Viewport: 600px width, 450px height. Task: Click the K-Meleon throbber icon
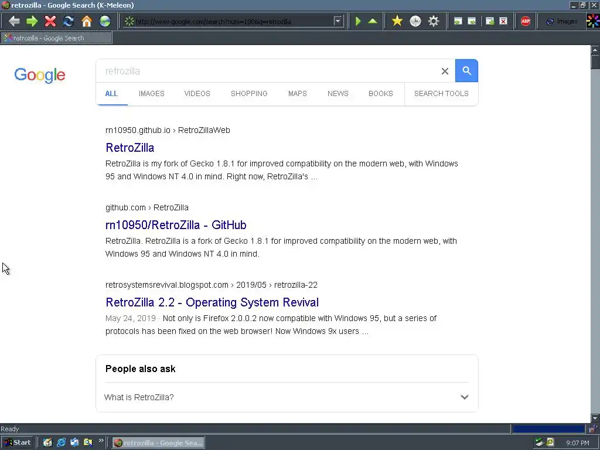(593, 21)
